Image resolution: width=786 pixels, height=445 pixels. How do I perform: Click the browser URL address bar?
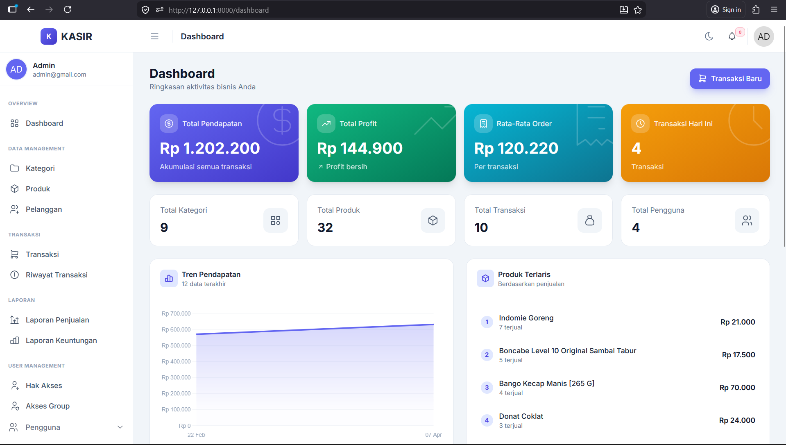(x=391, y=10)
